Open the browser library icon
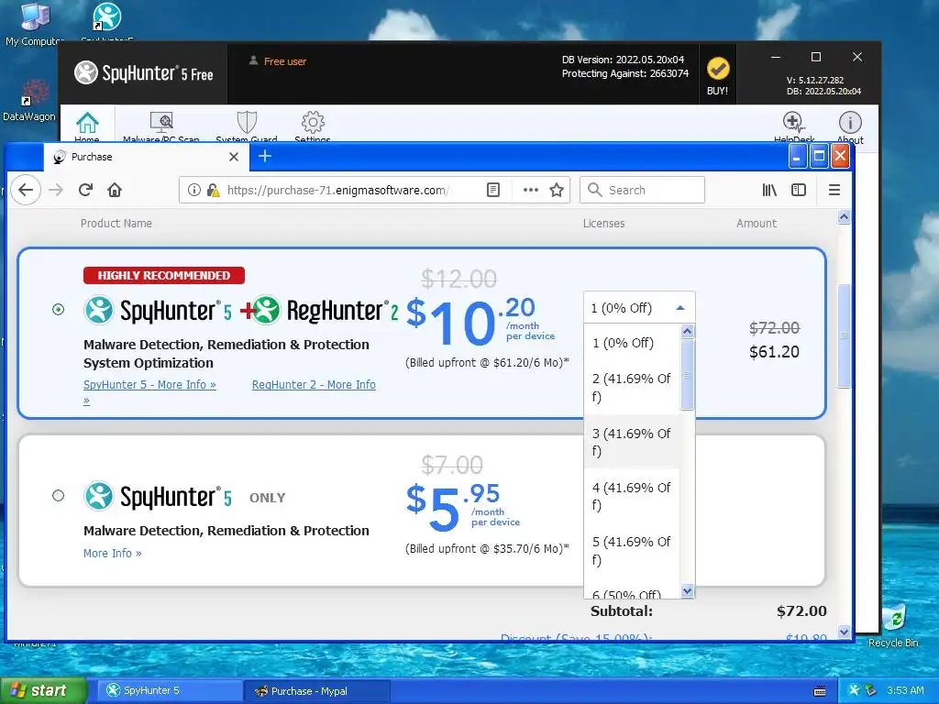Image resolution: width=939 pixels, height=704 pixels. [x=769, y=190]
